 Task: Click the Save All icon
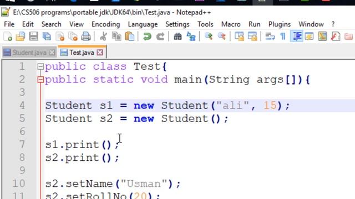coord(47,36)
